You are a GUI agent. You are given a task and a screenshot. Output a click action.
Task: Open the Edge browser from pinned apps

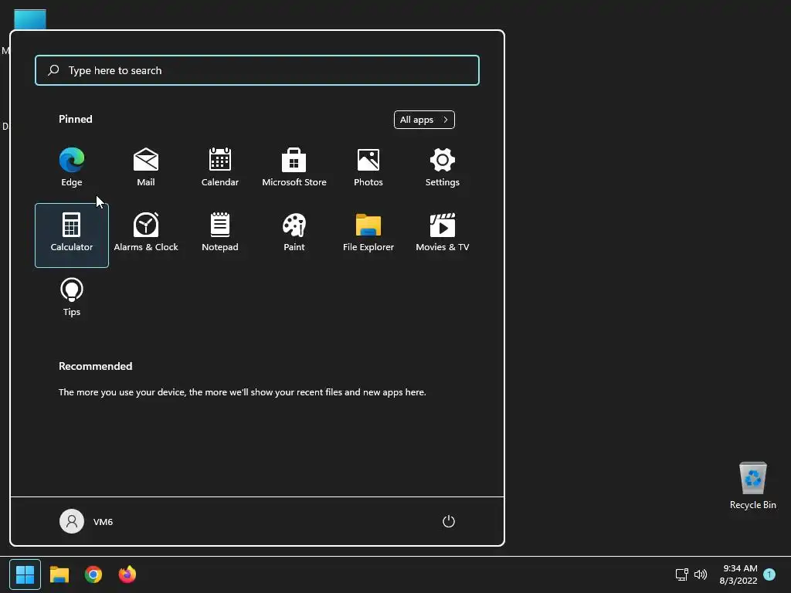(x=72, y=167)
